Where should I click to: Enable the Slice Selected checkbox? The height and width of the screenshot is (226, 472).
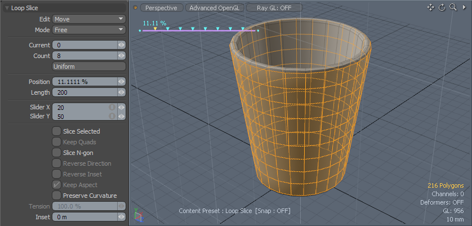pos(56,131)
